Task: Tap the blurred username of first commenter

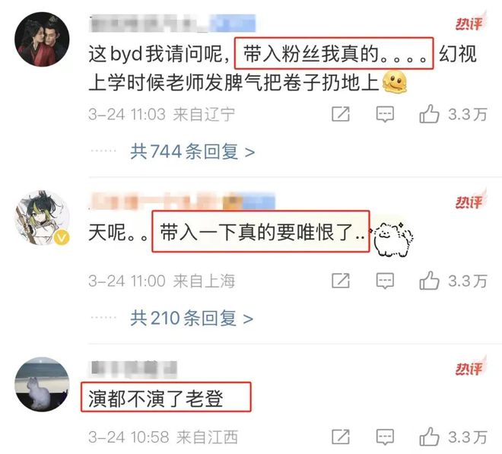Action: [172, 23]
